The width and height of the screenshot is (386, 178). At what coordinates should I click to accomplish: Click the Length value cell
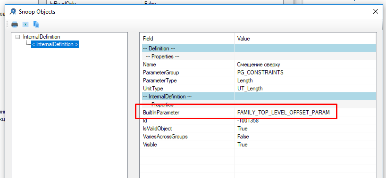click(305, 81)
